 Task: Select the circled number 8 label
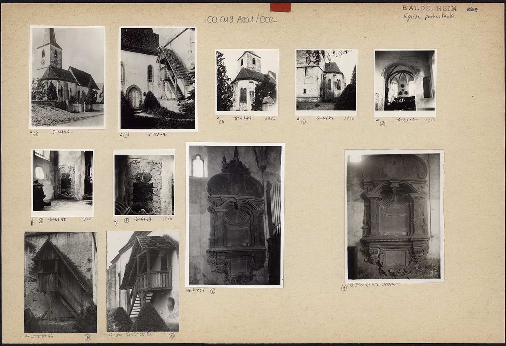(x=212, y=291)
